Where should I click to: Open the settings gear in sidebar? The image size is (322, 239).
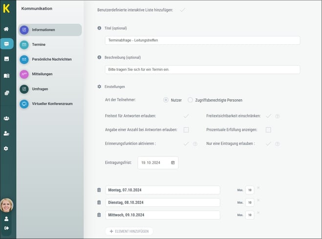(6, 148)
